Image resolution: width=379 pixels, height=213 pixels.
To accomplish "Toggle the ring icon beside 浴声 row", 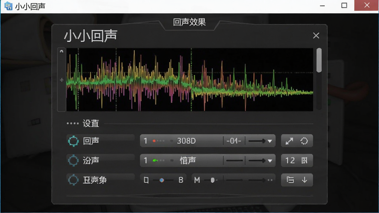I will coord(73,160).
